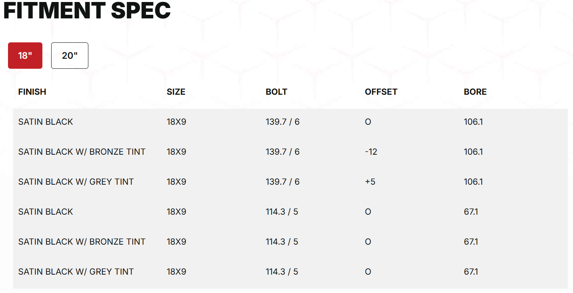573x293 pixels.
Task: Click the 18X9 size in the -12 offset row
Action: [x=176, y=152]
